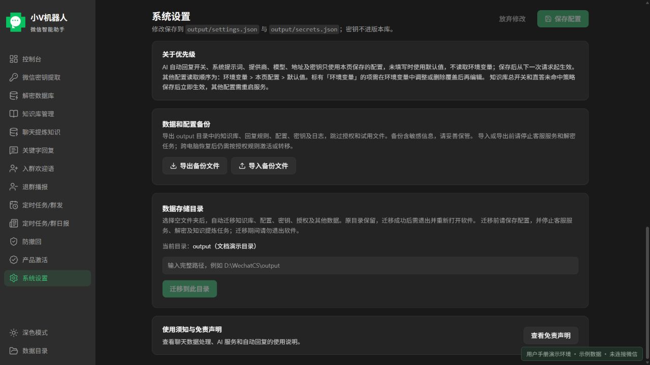This screenshot has height=365, width=650.
Task: Click 放弃修改 to discard changes
Action: pyautogui.click(x=512, y=19)
